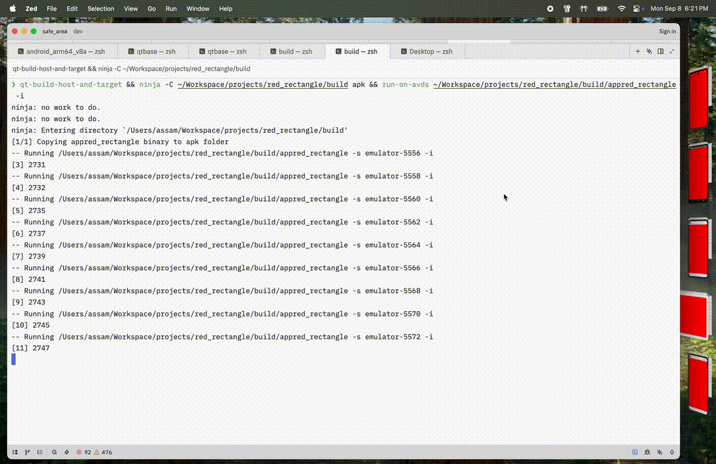716x464 pixels.
Task: Open the Run menu
Action: [x=171, y=9]
